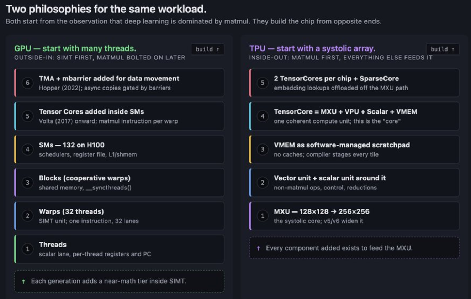Click the 'TPU — start with a systolic array.' heading

[x=312, y=48]
